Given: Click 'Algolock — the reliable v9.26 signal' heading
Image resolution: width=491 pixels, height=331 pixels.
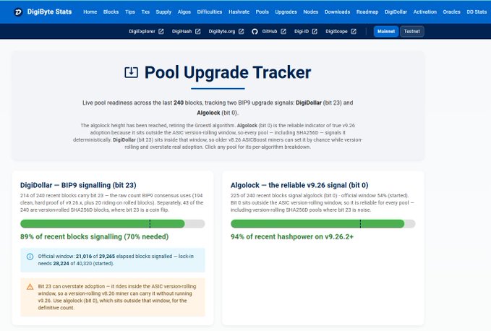Looking at the screenshot, I should (299, 185).
